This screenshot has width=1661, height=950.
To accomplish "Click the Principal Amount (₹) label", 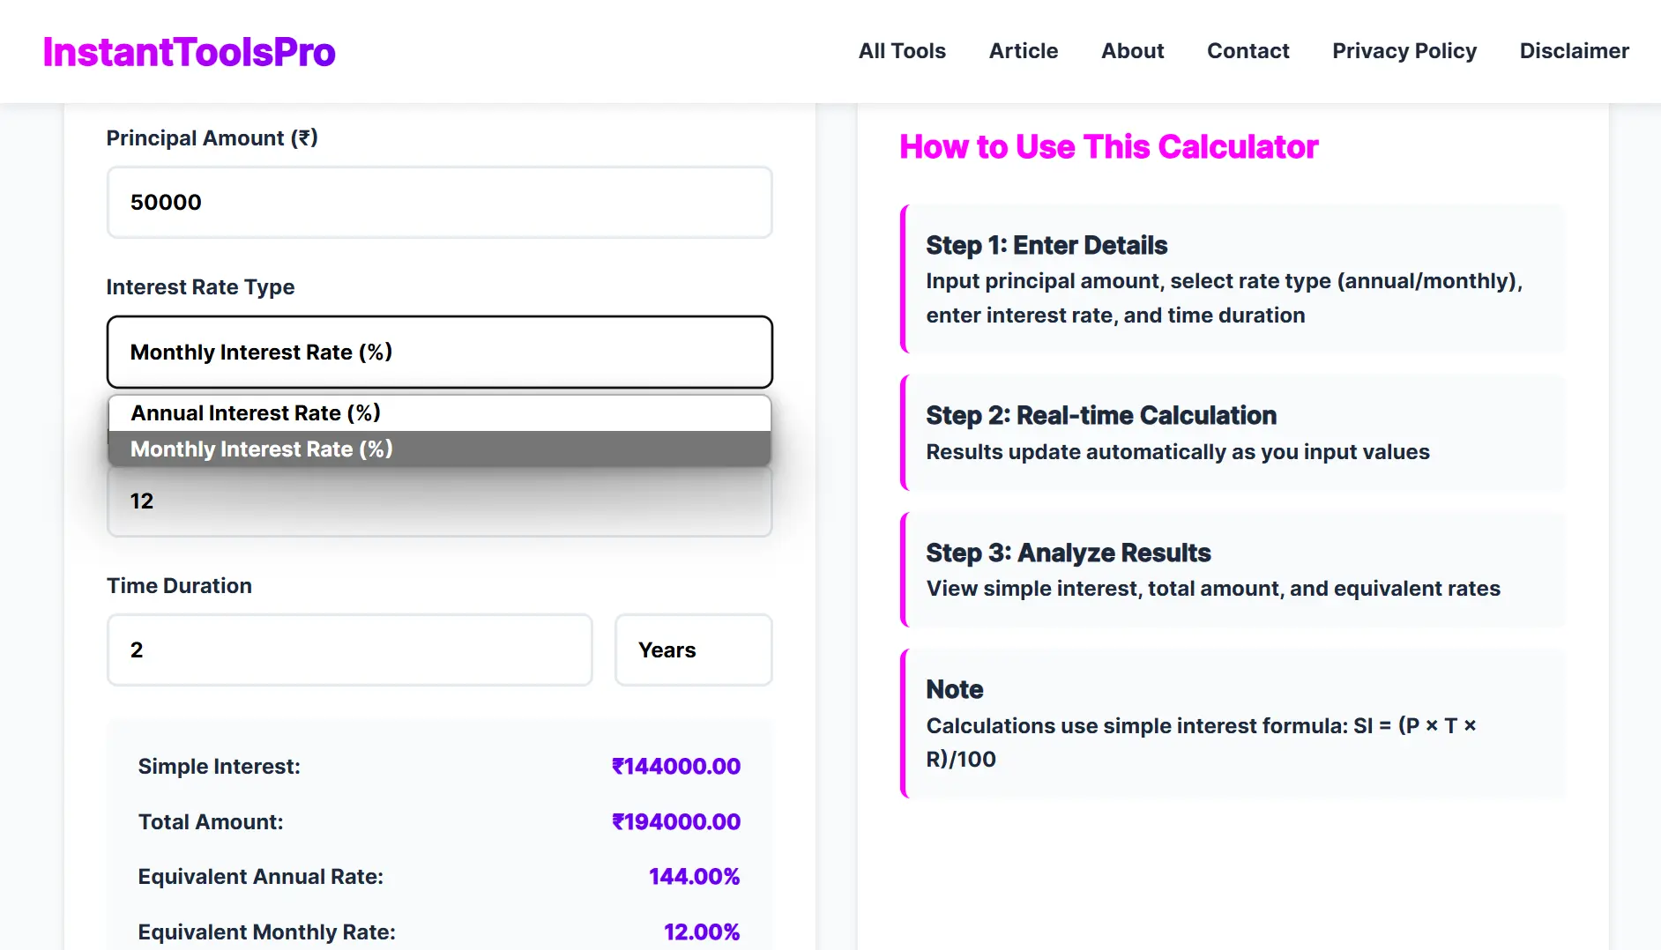I will (212, 138).
